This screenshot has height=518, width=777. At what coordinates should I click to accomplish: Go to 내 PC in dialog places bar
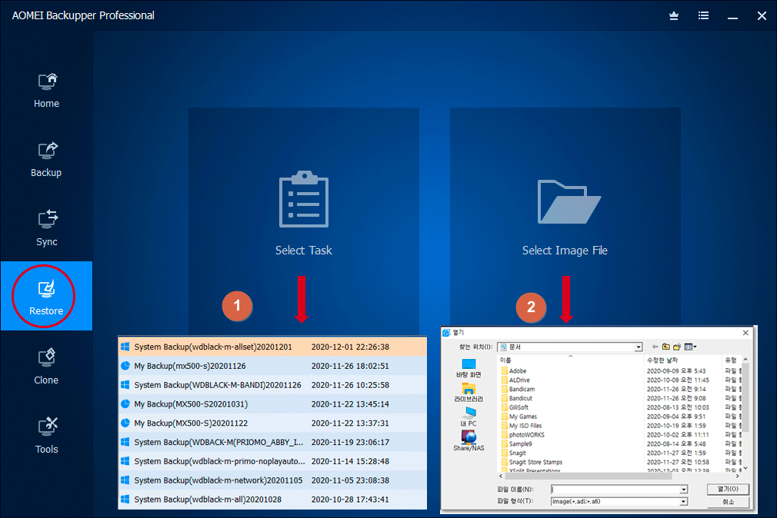tap(469, 417)
